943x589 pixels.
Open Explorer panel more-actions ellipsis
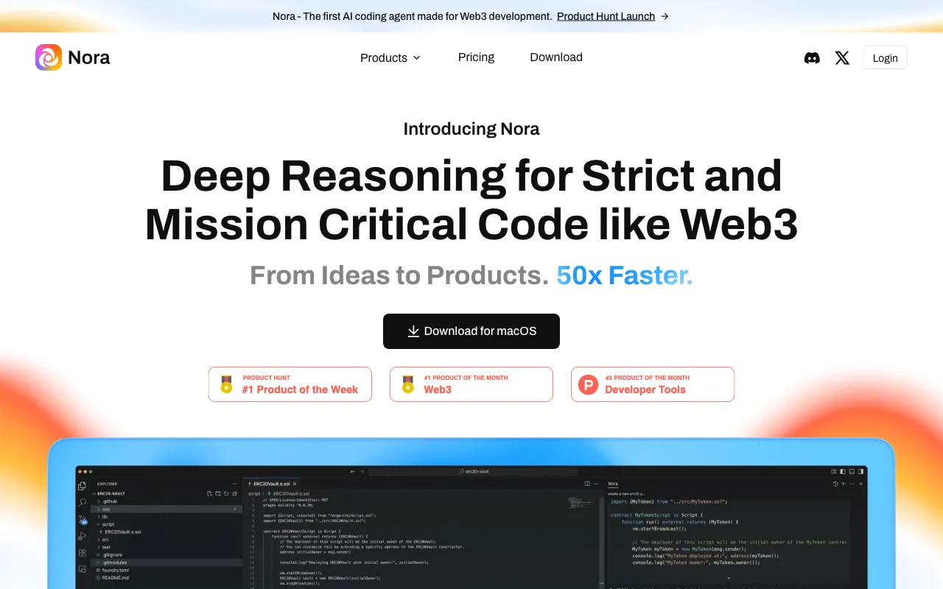235,484
